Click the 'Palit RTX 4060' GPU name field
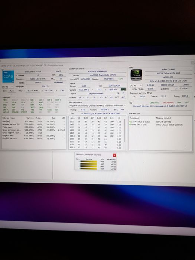 point(168,69)
